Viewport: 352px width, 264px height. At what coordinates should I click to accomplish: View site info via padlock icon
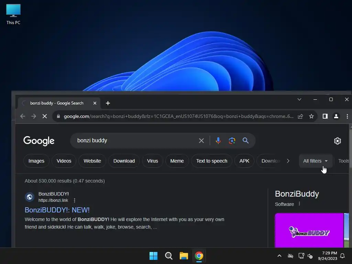(58, 116)
